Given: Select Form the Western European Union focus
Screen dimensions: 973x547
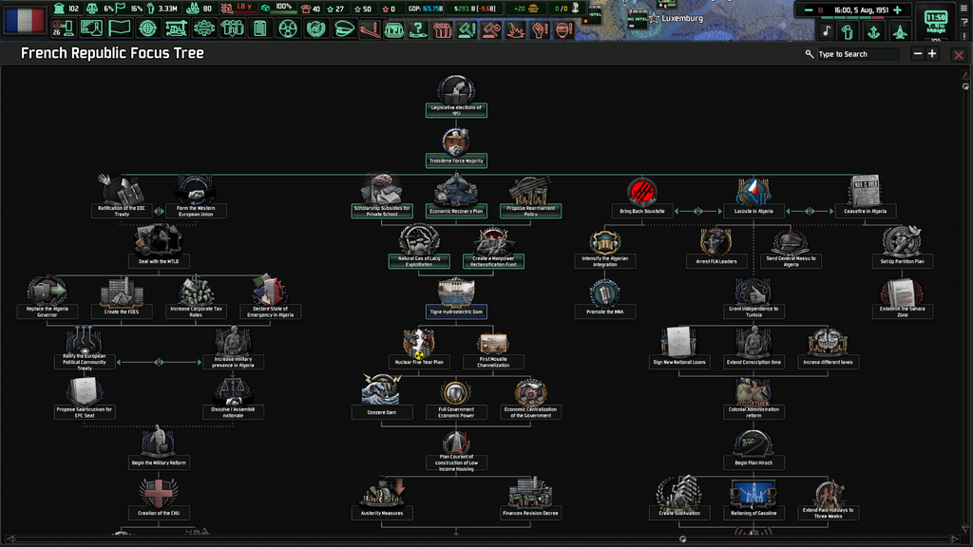Looking at the screenshot, I should pyautogui.click(x=196, y=196).
